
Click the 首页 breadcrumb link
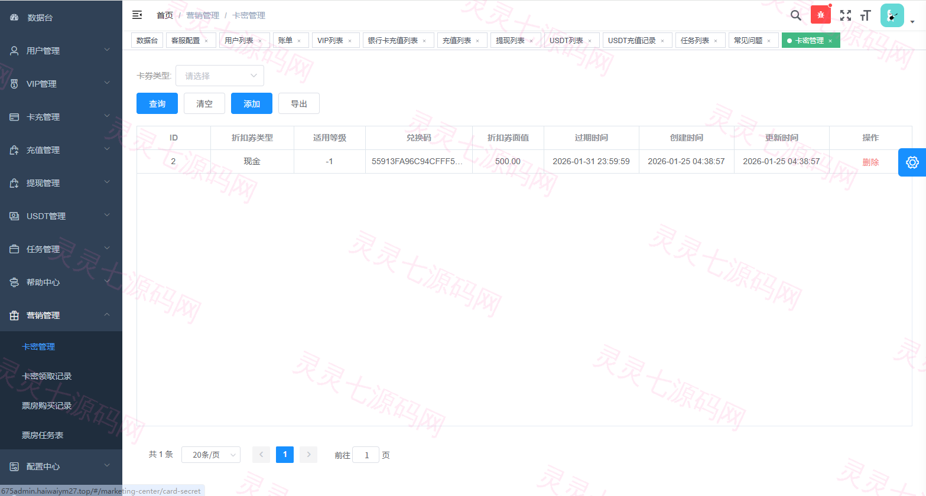coord(165,15)
